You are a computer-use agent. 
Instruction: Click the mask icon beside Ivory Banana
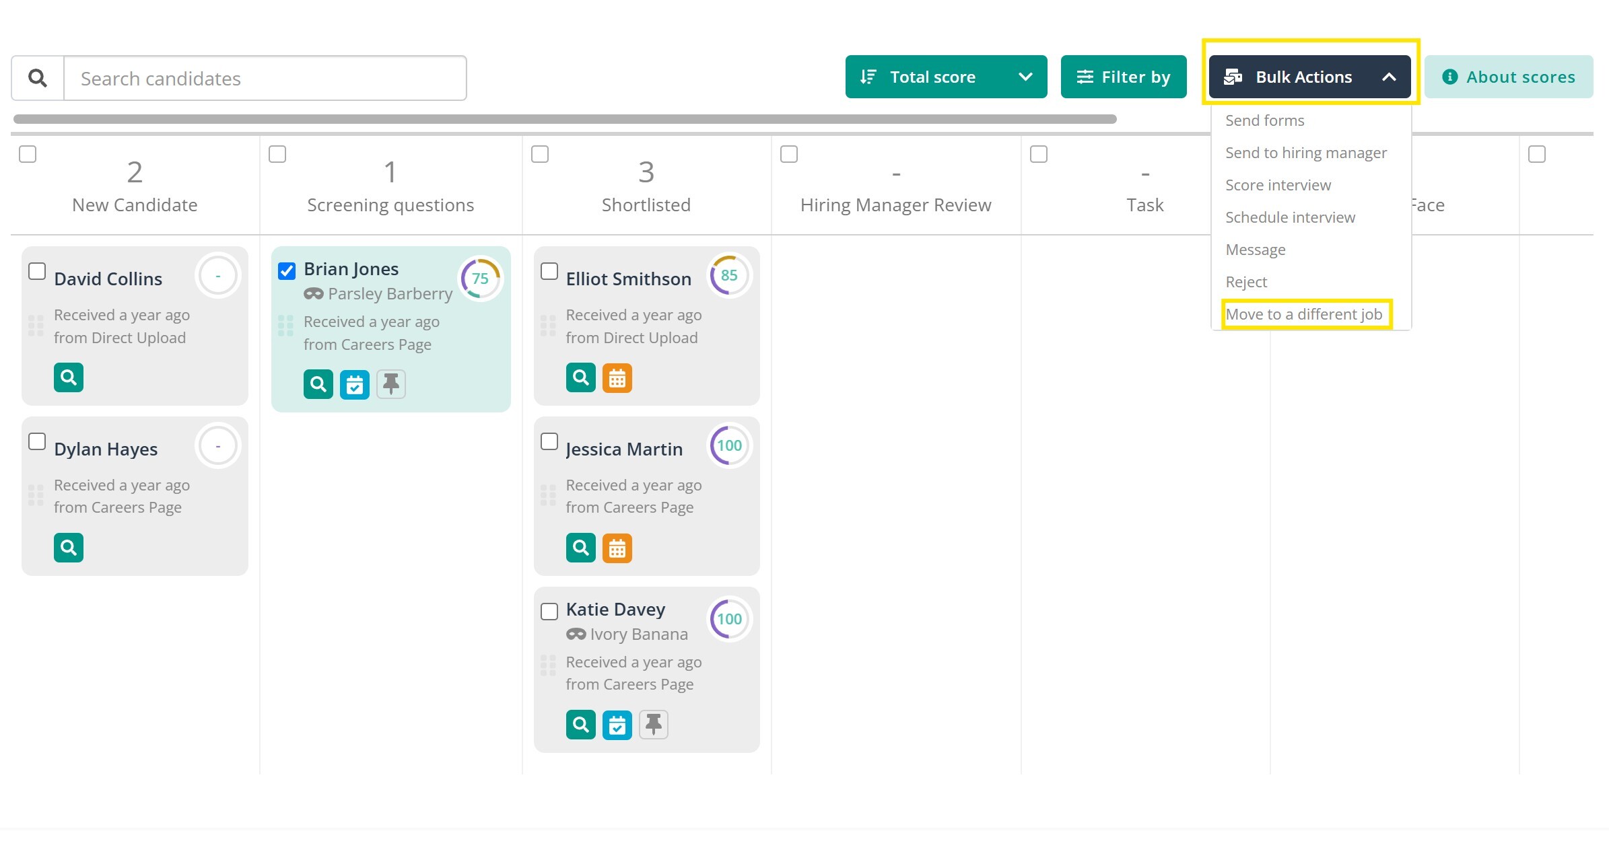point(576,634)
